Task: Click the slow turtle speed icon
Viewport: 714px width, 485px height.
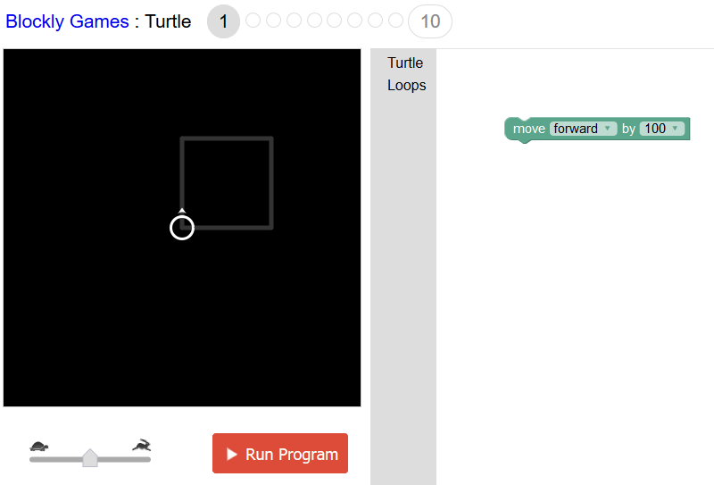Action: [x=39, y=446]
